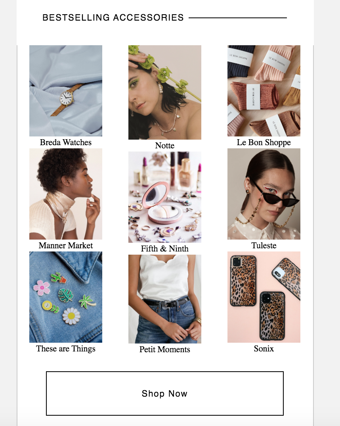The height and width of the screenshot is (426, 340).
Task: Open the These are Things text link
Action: click(66, 349)
